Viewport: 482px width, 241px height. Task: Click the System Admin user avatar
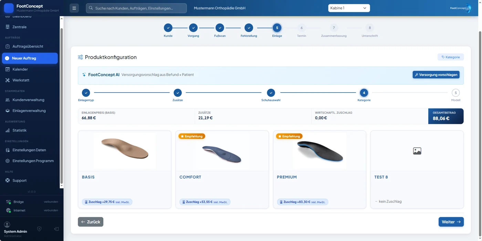(7, 224)
